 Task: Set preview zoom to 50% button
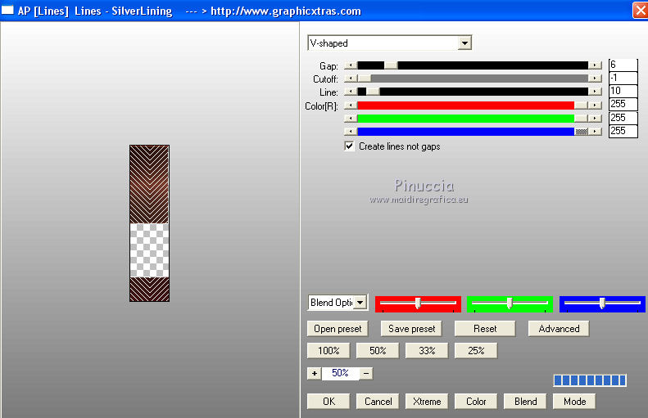coord(378,351)
